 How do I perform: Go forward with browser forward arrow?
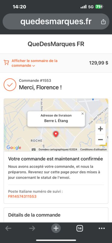point(32,228)
